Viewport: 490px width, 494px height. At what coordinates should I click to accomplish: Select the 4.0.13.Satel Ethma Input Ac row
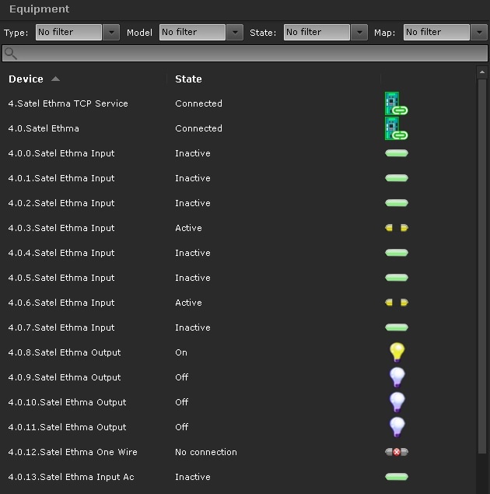71,477
